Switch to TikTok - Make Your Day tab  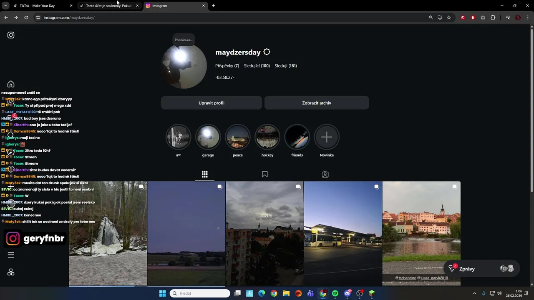(42, 6)
